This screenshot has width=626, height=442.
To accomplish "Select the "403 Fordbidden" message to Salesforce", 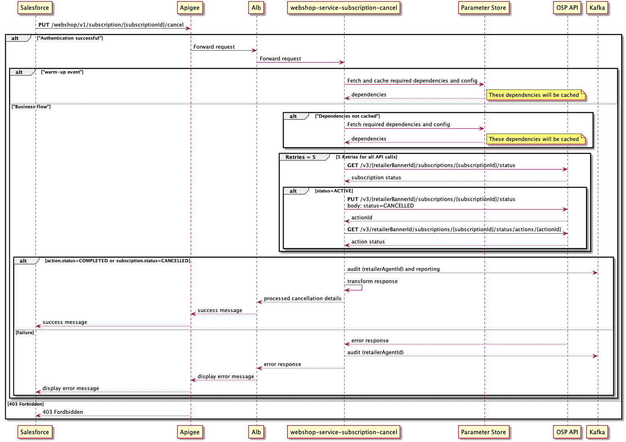I will pos(63,412).
